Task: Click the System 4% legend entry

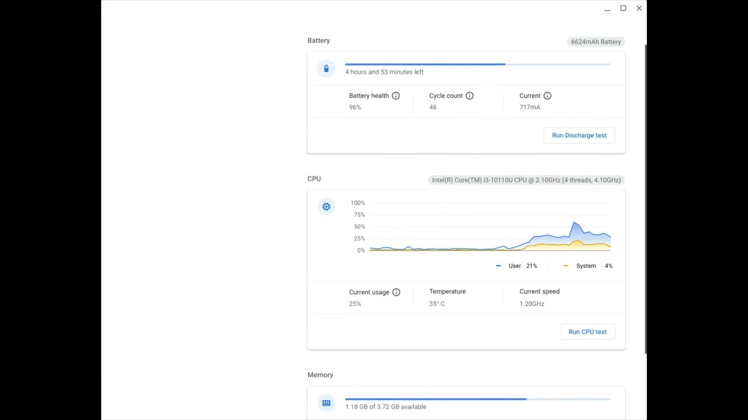Action: [588, 266]
